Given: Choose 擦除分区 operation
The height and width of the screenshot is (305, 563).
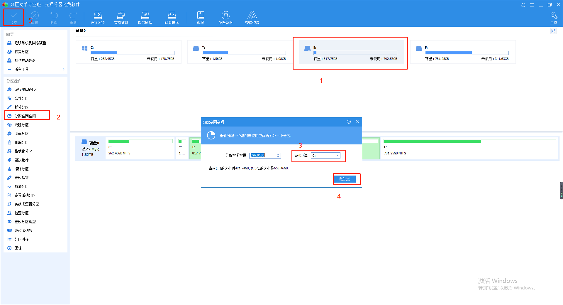Looking at the screenshot, I should [21, 169].
